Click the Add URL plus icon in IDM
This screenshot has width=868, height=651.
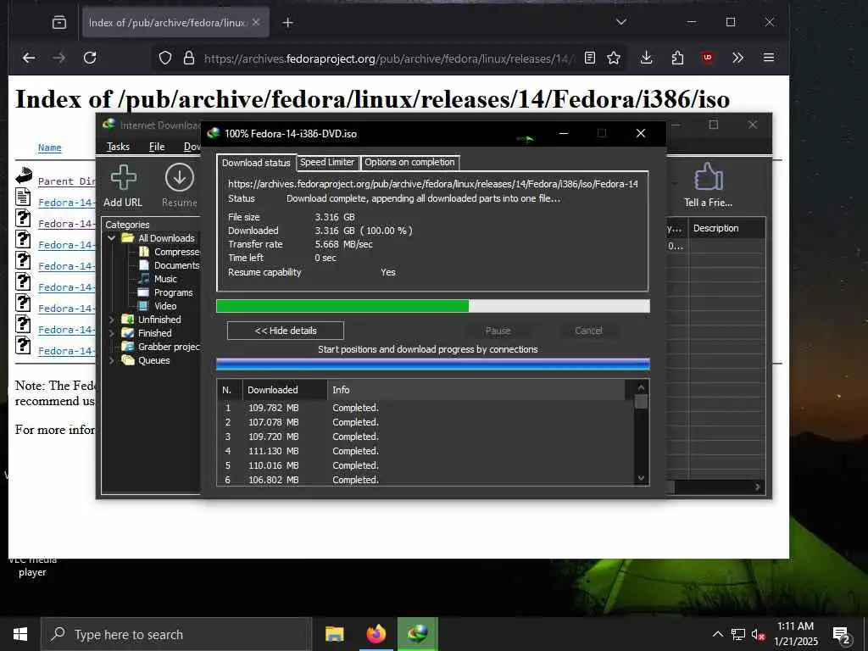tap(123, 178)
